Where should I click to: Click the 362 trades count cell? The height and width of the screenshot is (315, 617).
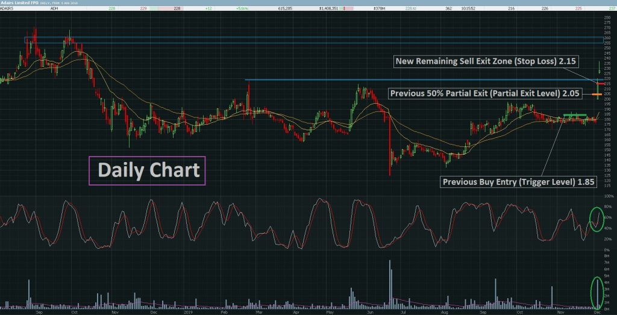tap(448, 8)
